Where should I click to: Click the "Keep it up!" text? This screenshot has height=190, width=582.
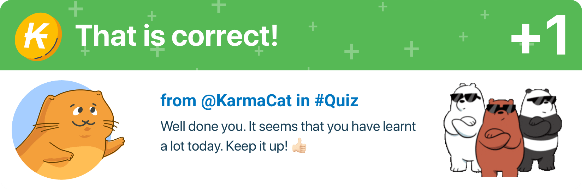257,146
